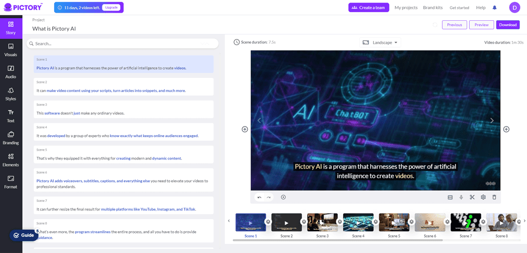Click the Download button
The image size is (527, 253).
point(508,25)
